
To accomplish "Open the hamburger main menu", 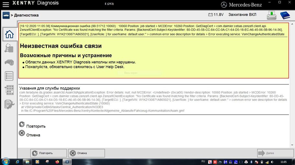I will coord(6,4).
